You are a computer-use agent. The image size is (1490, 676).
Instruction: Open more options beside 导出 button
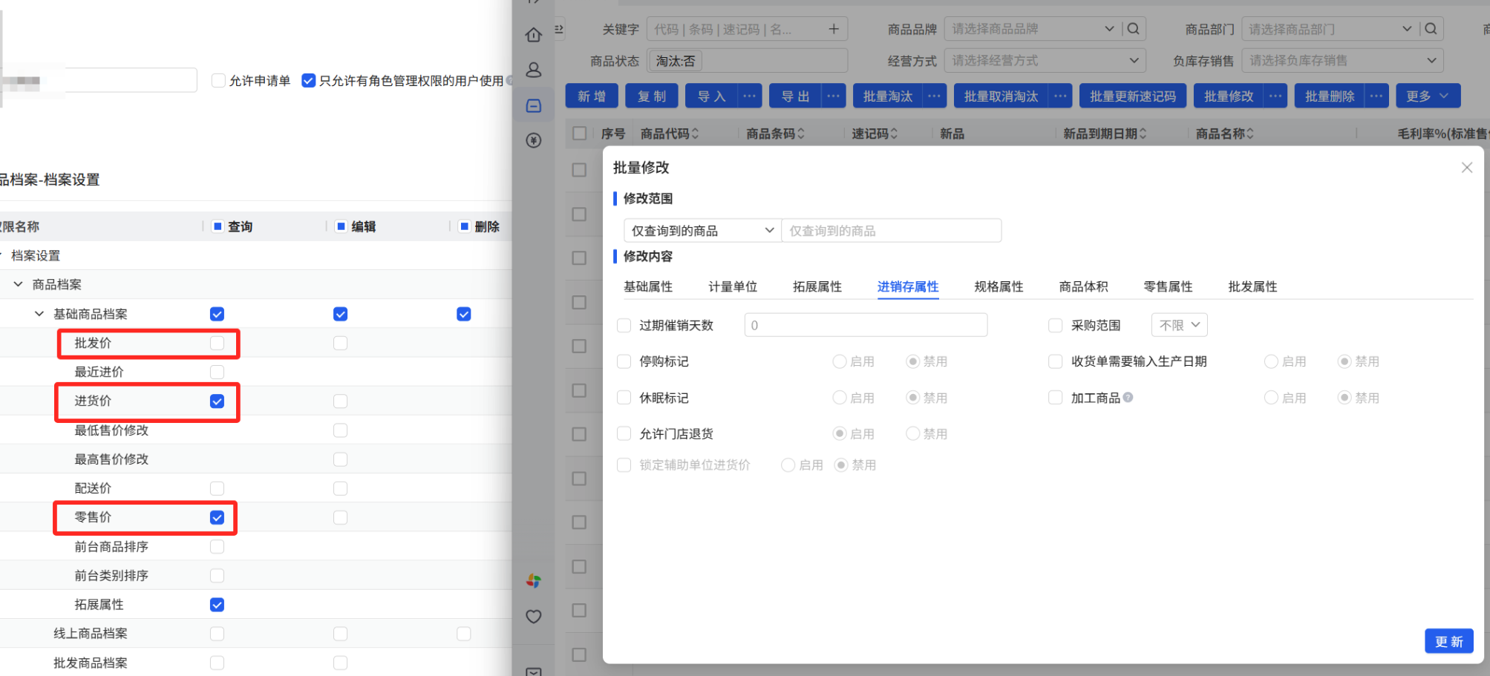(834, 96)
